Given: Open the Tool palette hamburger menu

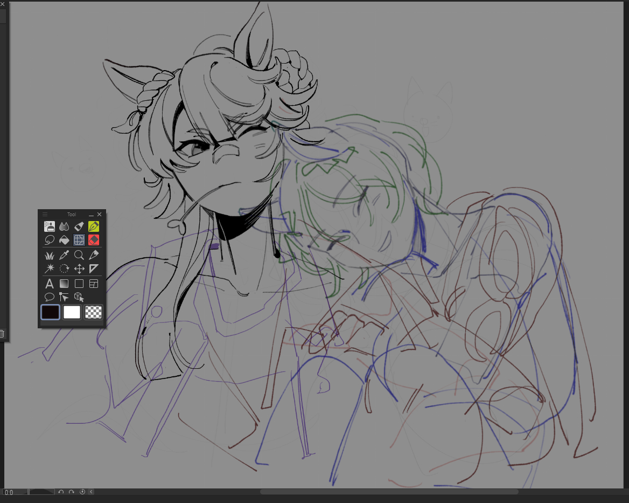Looking at the screenshot, I should (45, 215).
